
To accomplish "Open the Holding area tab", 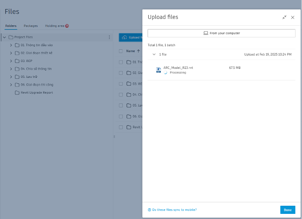I will pos(54,26).
